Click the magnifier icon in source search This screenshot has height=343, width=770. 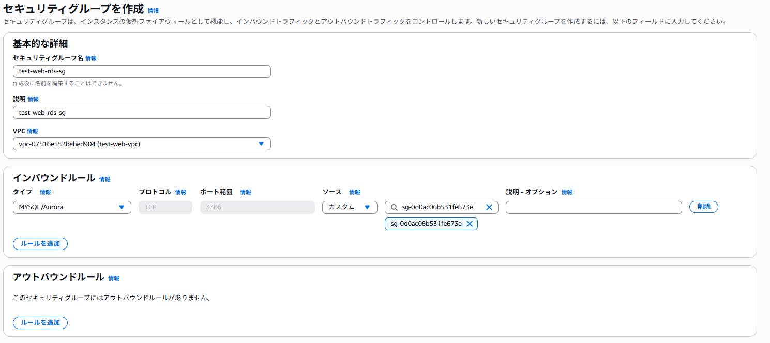coord(394,207)
